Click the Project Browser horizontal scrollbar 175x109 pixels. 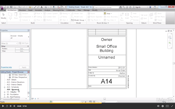[x=11, y=99]
